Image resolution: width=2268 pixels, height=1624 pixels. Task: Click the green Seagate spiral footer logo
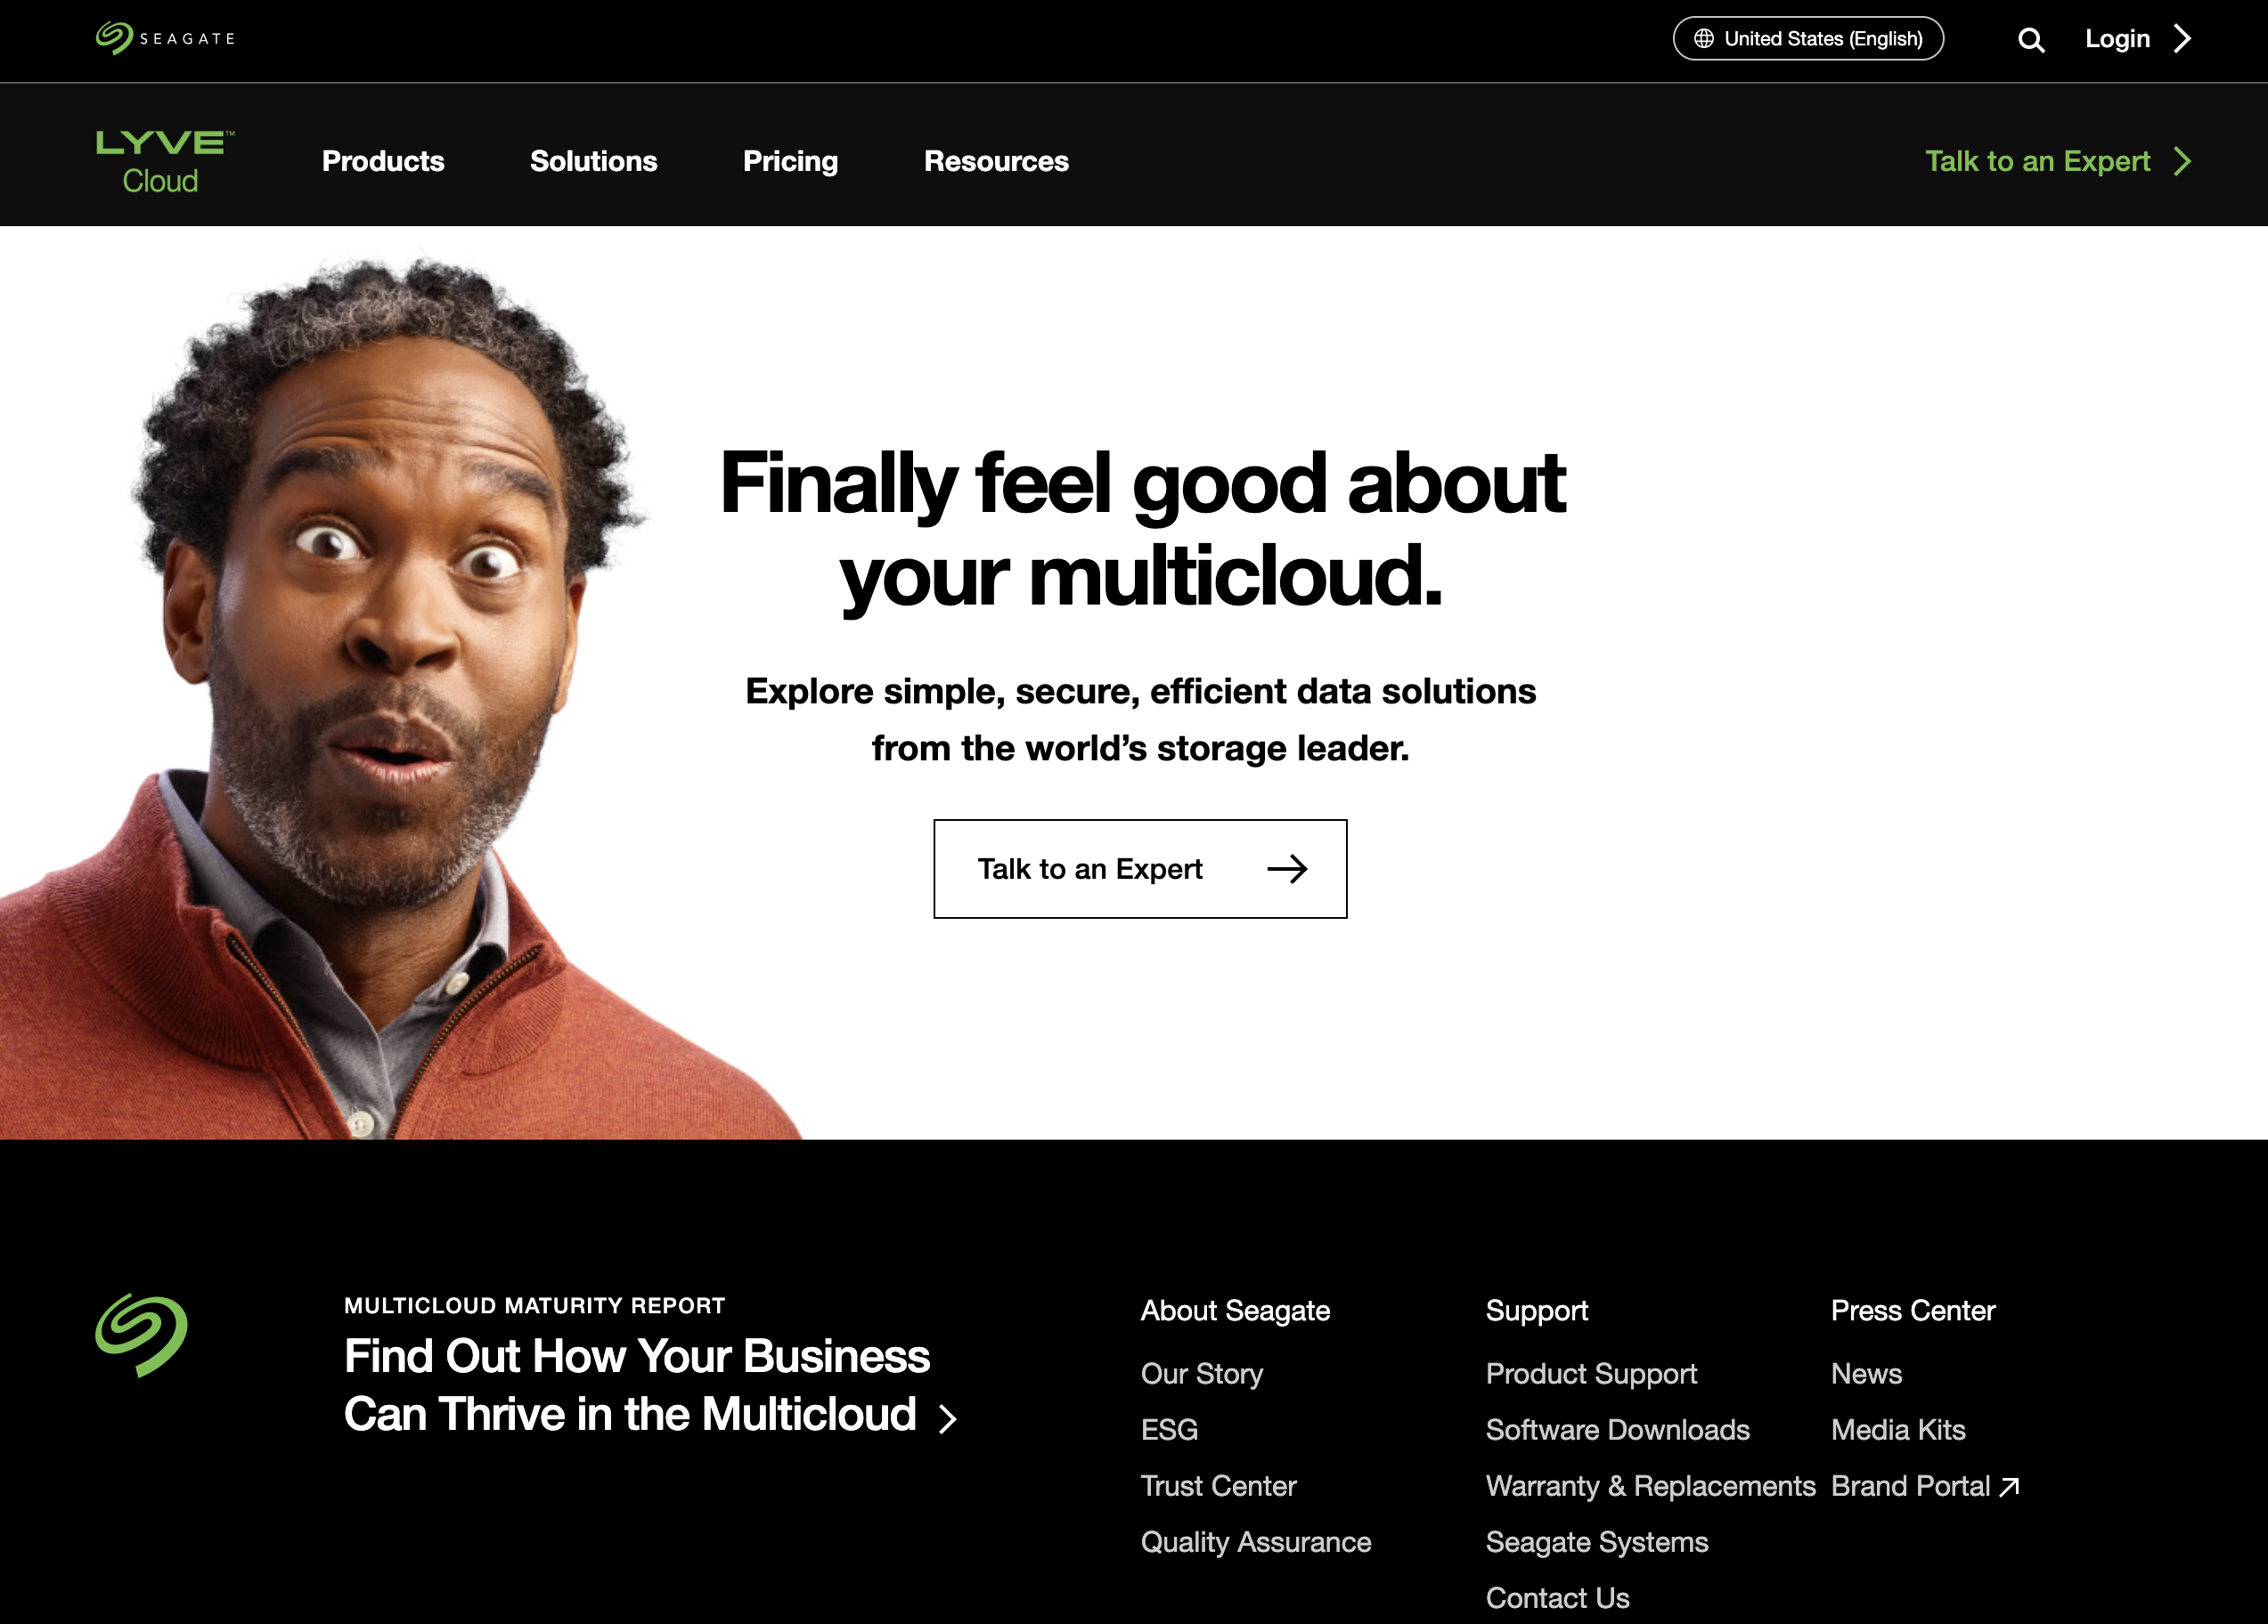(x=141, y=1336)
